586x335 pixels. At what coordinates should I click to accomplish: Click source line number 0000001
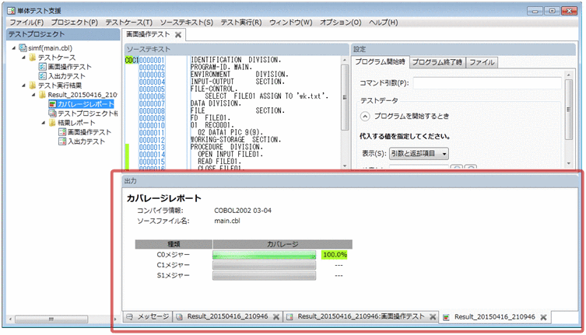pyautogui.click(x=152, y=60)
